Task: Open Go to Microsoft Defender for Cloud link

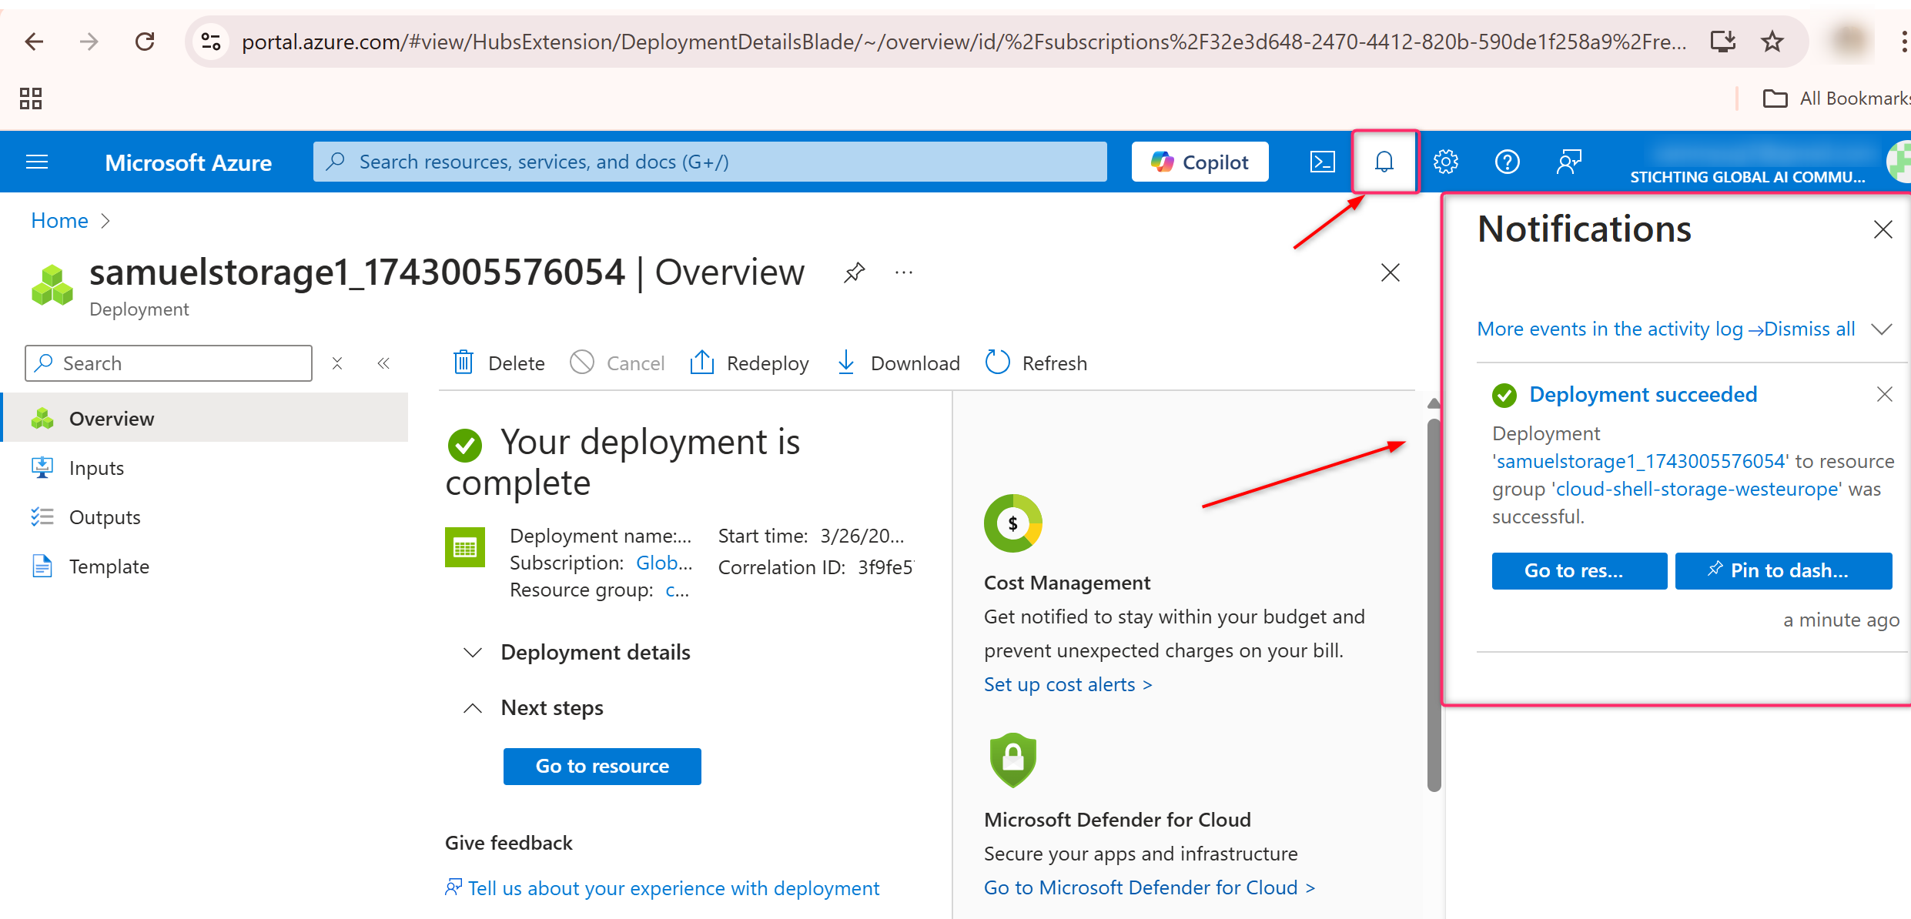Action: click(x=1150, y=887)
